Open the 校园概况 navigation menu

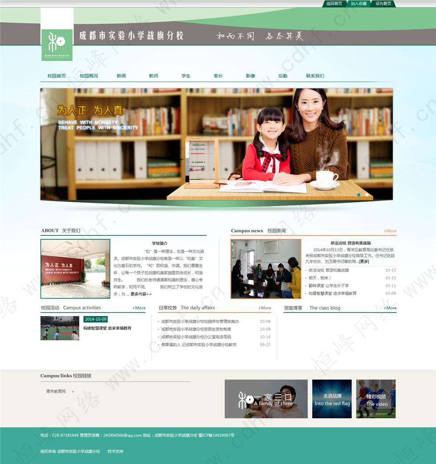coord(89,76)
